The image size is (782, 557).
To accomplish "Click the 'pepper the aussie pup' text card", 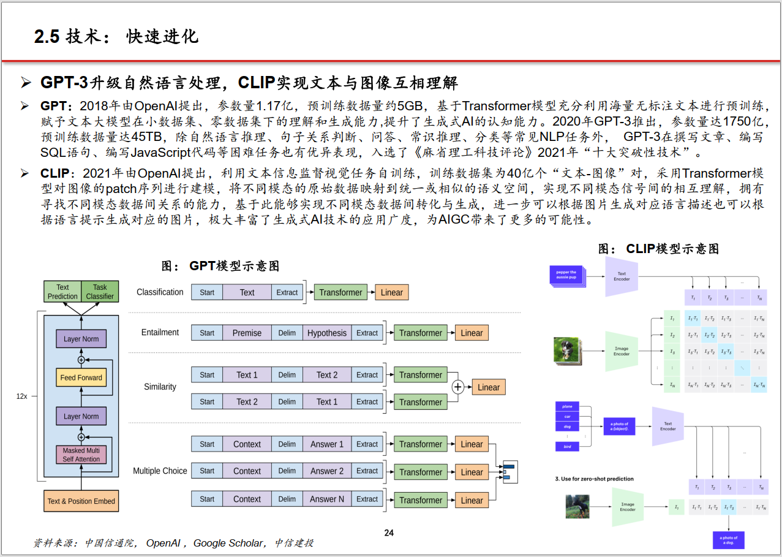I will pyautogui.click(x=567, y=276).
